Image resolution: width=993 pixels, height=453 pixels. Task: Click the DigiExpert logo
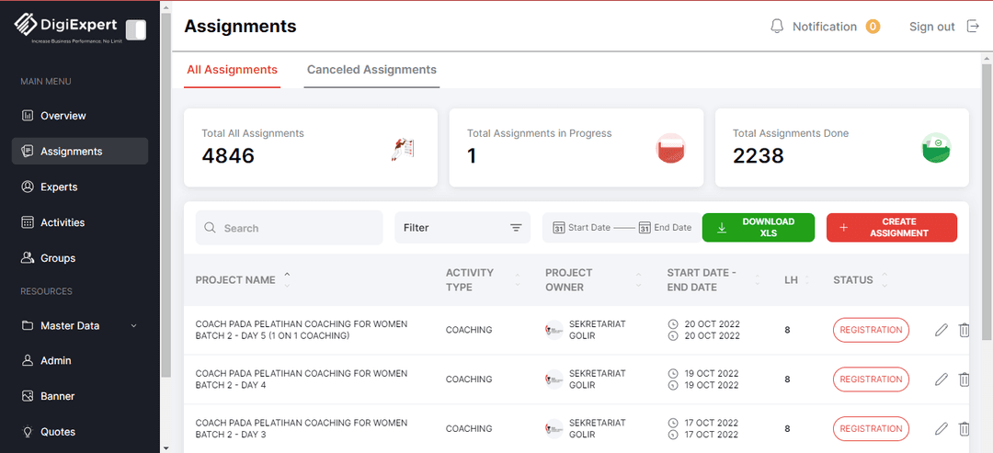(x=66, y=28)
